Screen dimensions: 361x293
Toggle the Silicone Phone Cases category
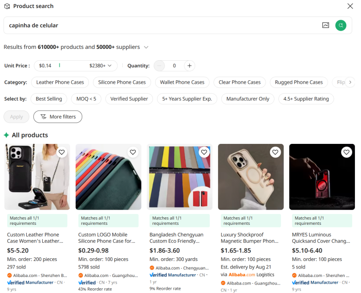pyautogui.click(x=122, y=82)
